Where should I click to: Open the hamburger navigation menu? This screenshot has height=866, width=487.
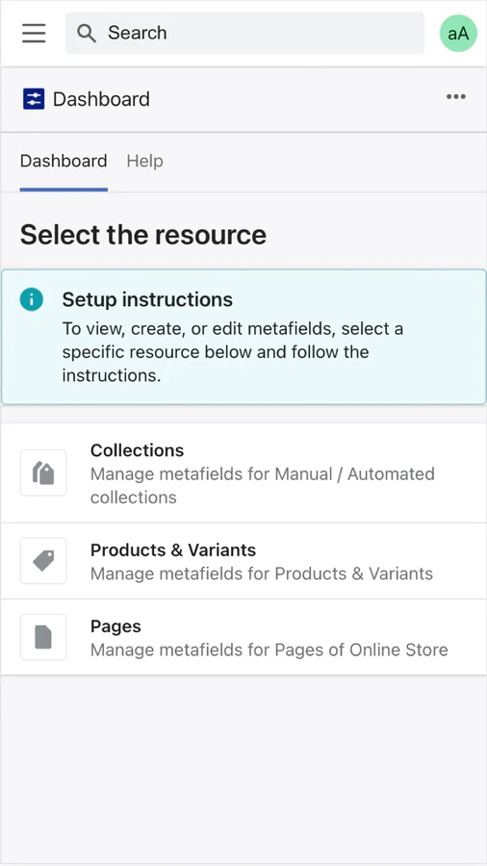point(34,33)
